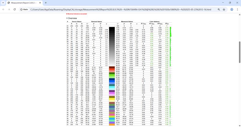This screenshot has height=127, width=241.
Task: Close the Measurement Report tab
Action: coord(40,3)
